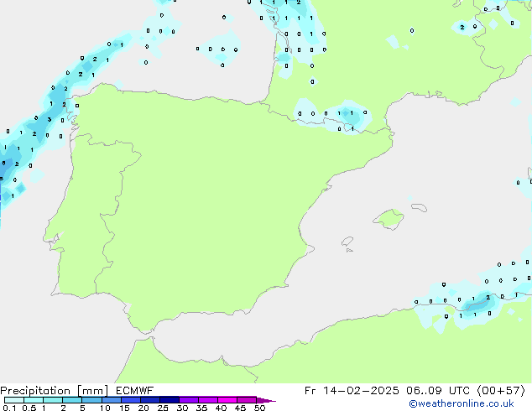
Task: Pick the 10–15 mm legend color box
Action: tap(111, 400)
